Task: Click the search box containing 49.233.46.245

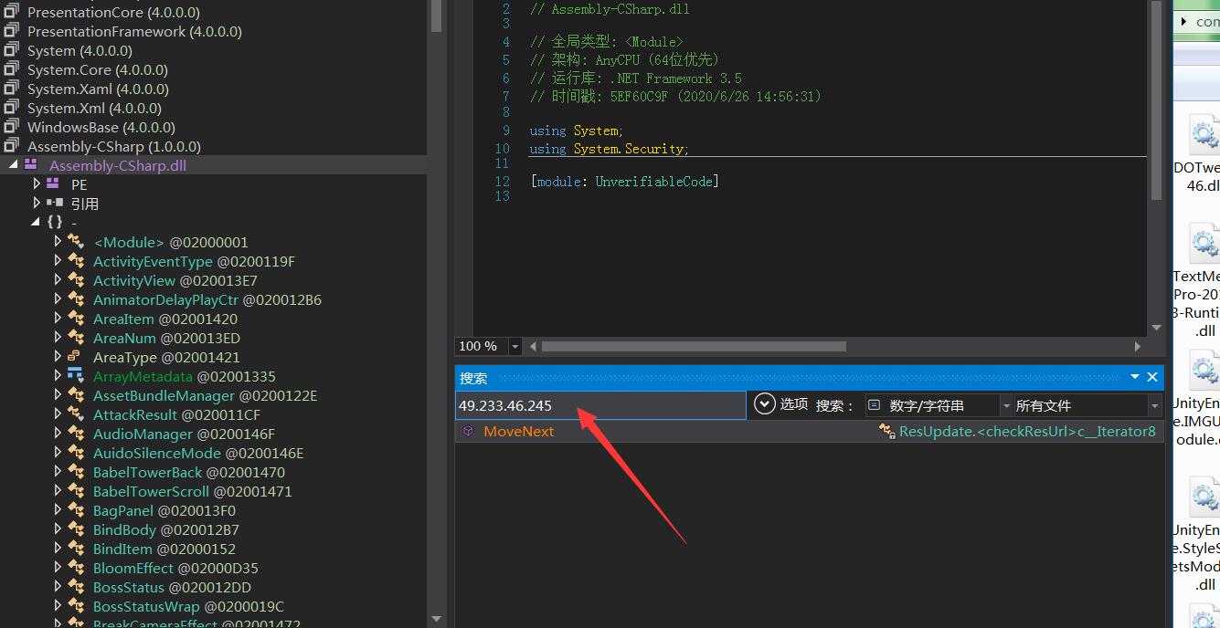Action: coord(599,405)
